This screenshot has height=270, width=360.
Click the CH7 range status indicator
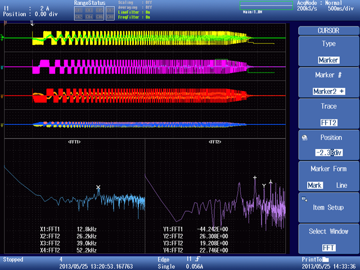(x=110, y=10)
